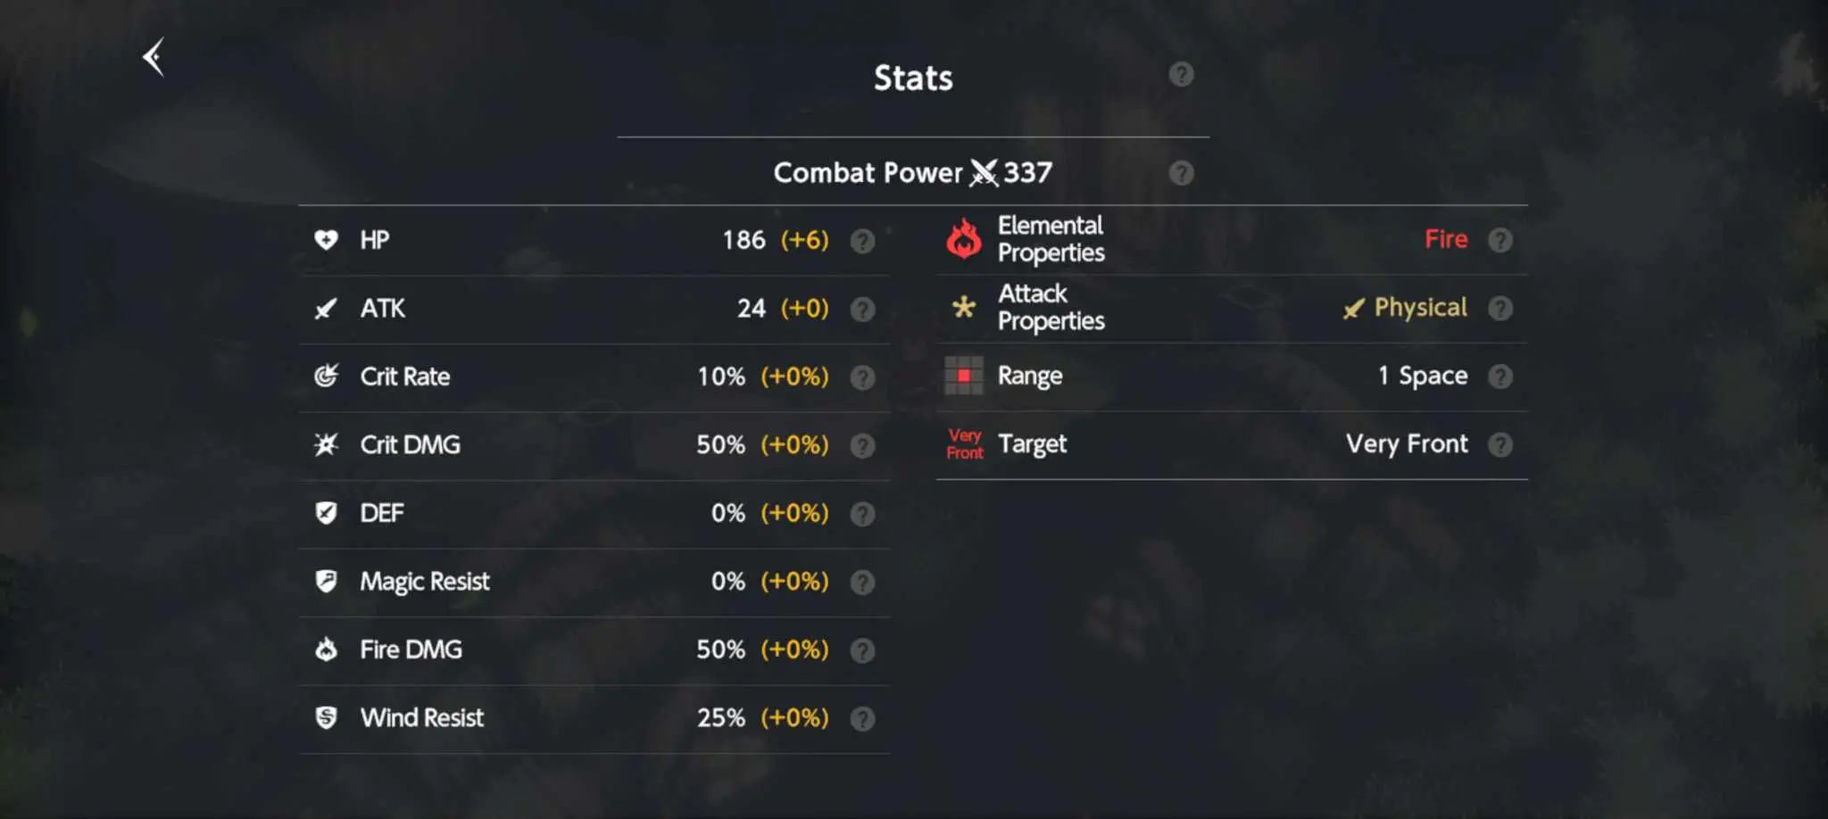Viewport: 1828px width, 819px height.
Task: Show Combat Power help info
Action: pos(1181,173)
